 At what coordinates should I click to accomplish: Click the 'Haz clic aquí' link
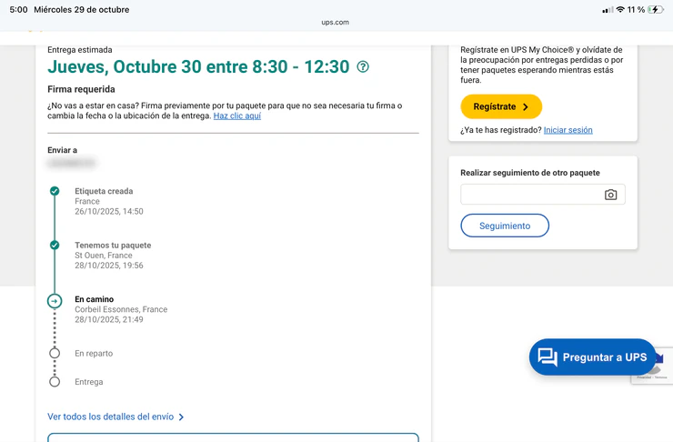pyautogui.click(x=236, y=116)
